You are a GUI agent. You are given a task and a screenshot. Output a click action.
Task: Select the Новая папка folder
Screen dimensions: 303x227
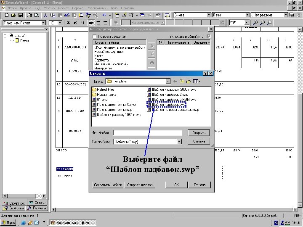click(104, 95)
